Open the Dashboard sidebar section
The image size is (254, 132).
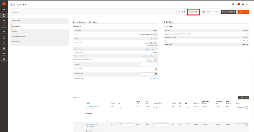pos(4,10)
